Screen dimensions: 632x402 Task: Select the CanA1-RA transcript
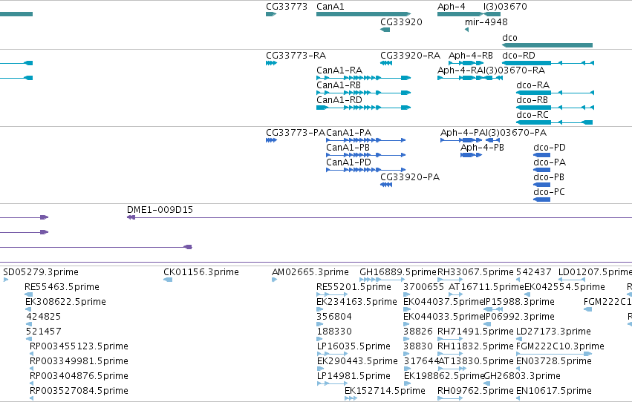click(364, 78)
